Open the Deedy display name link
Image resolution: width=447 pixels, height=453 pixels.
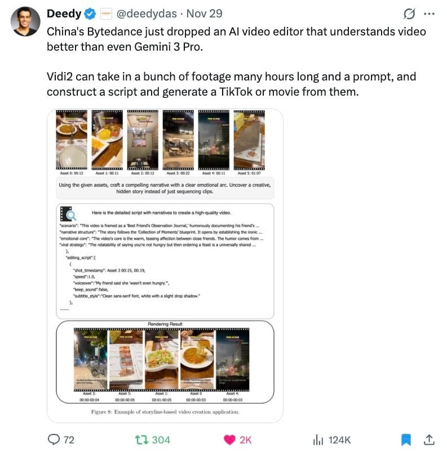click(64, 14)
